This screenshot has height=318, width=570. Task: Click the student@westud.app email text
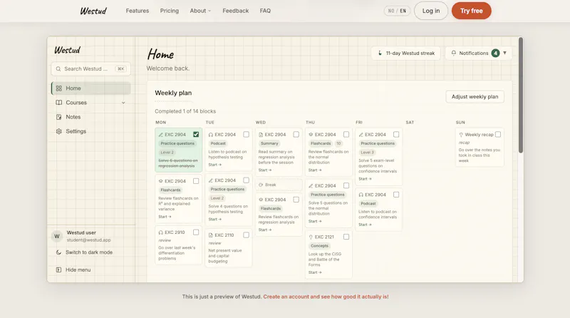coord(88,240)
